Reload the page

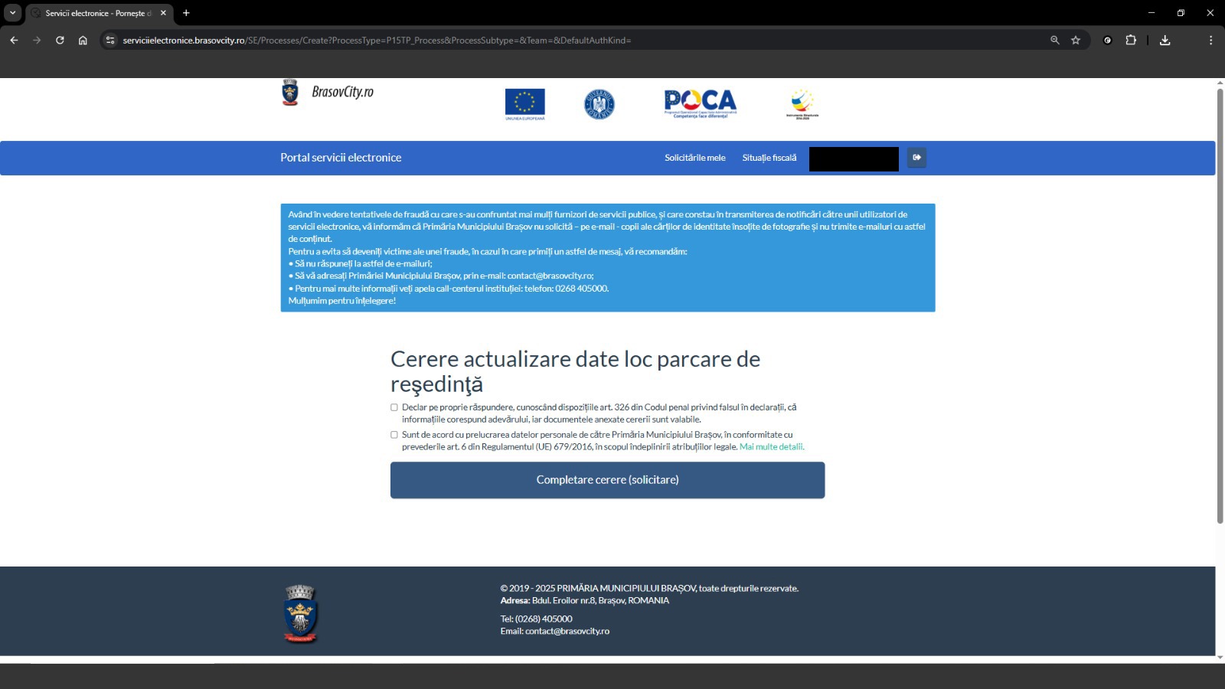(60, 41)
